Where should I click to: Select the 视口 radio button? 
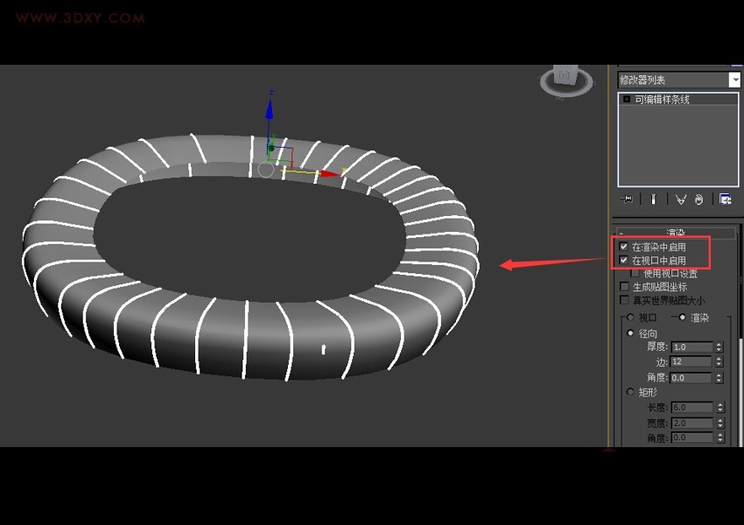[x=630, y=318]
